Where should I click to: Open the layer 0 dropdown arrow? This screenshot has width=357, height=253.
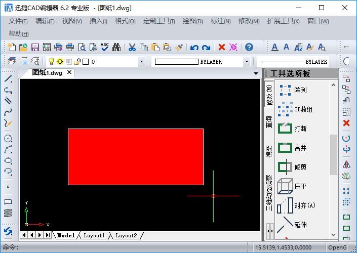(141, 62)
